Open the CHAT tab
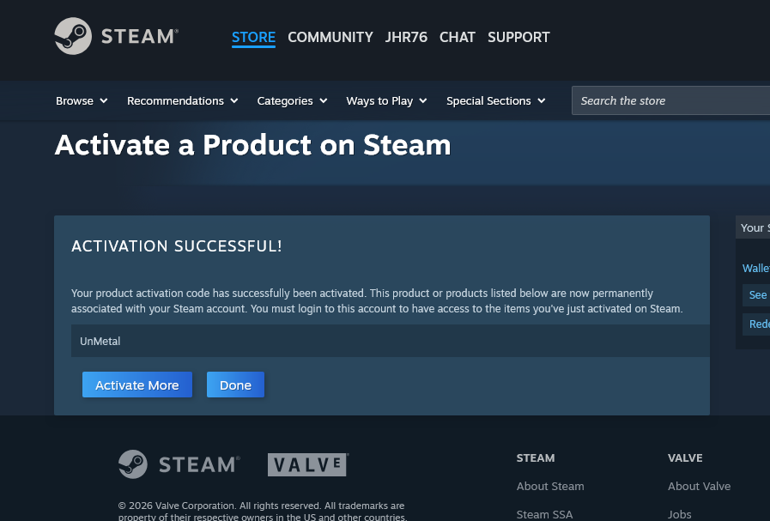Screen dimensions: 770x521 458,37
